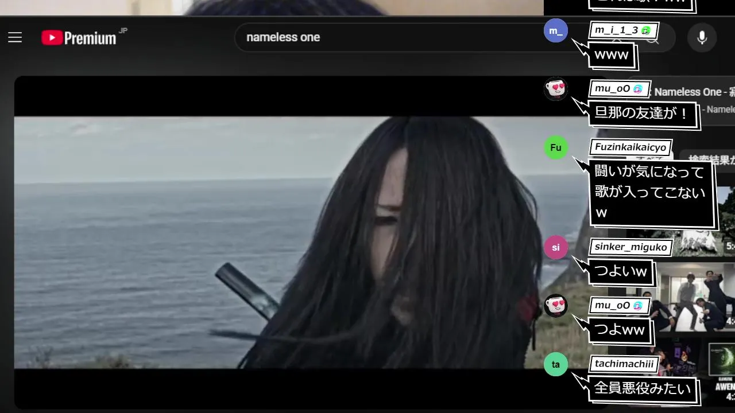Click the username Fuzinkaikaicyo label
The width and height of the screenshot is (735, 413).
[x=630, y=147]
